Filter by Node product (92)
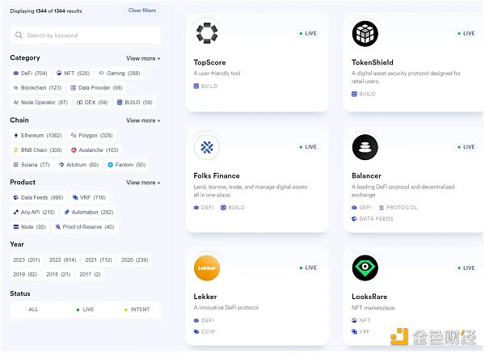The image size is (485, 354). (x=30, y=227)
